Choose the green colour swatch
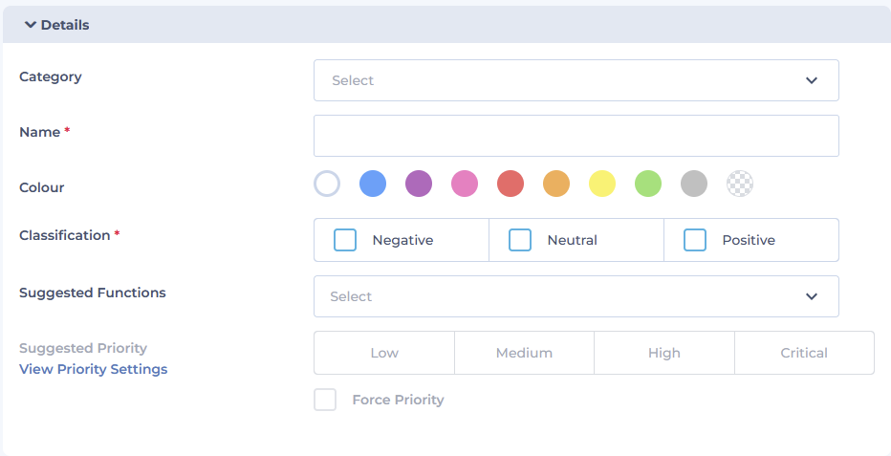This screenshot has width=891, height=456. coord(648,184)
